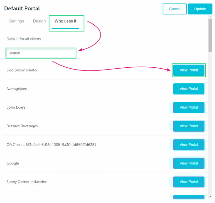Click the Google client name
Image resolution: width=215 pixels, height=203 pixels.
13,163
